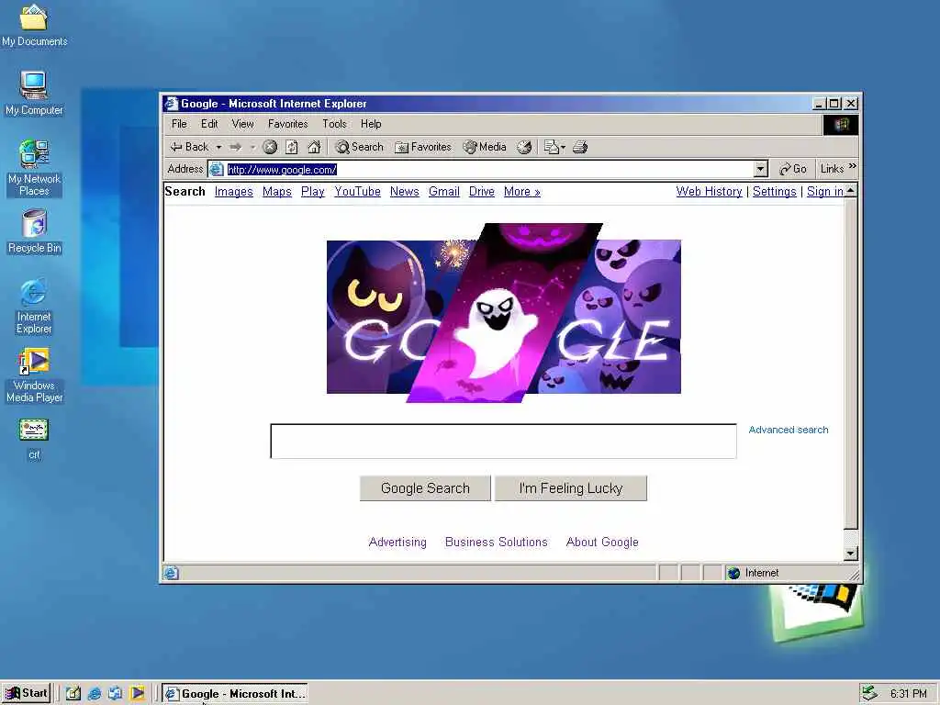Click the page icon in Address bar

[217, 170]
